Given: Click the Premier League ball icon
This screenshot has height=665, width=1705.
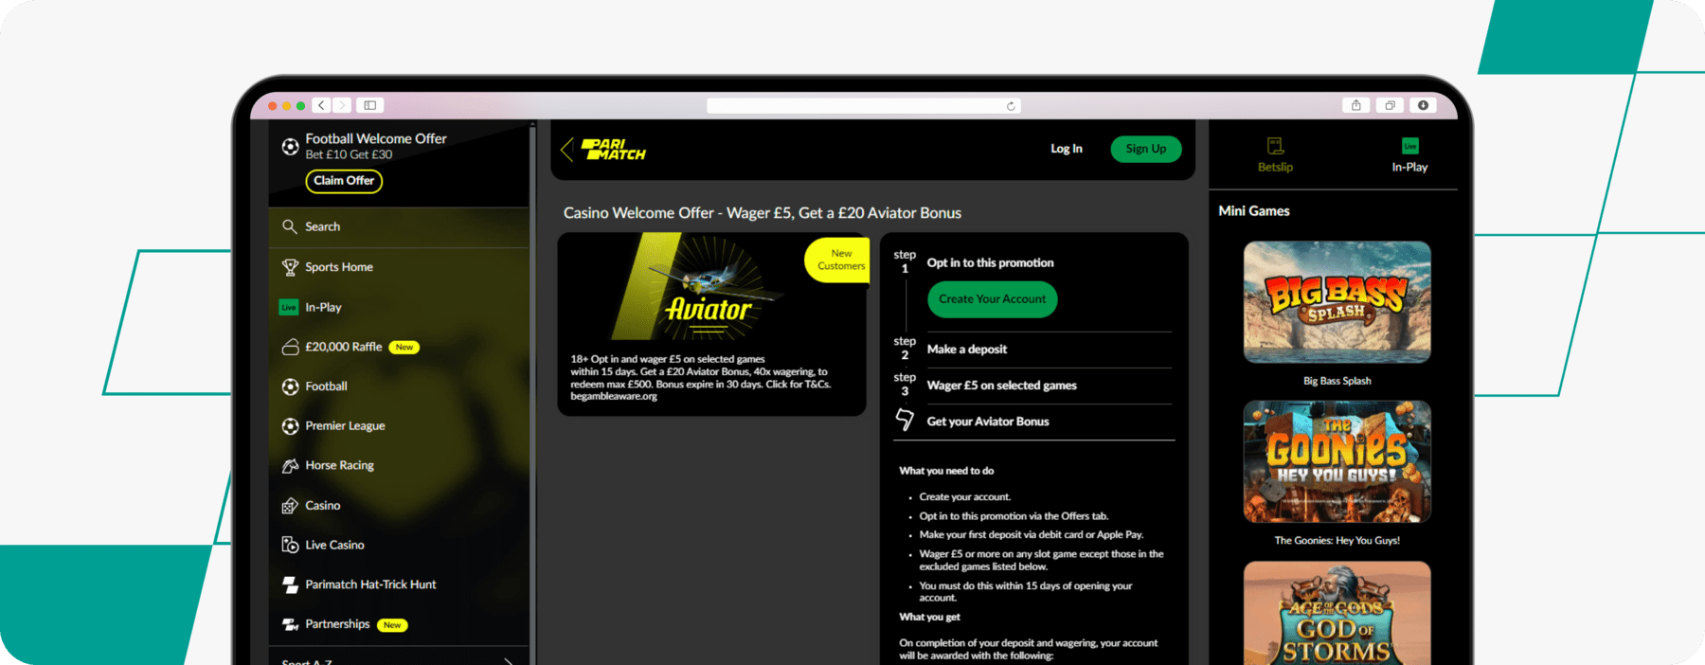Looking at the screenshot, I should tap(290, 426).
